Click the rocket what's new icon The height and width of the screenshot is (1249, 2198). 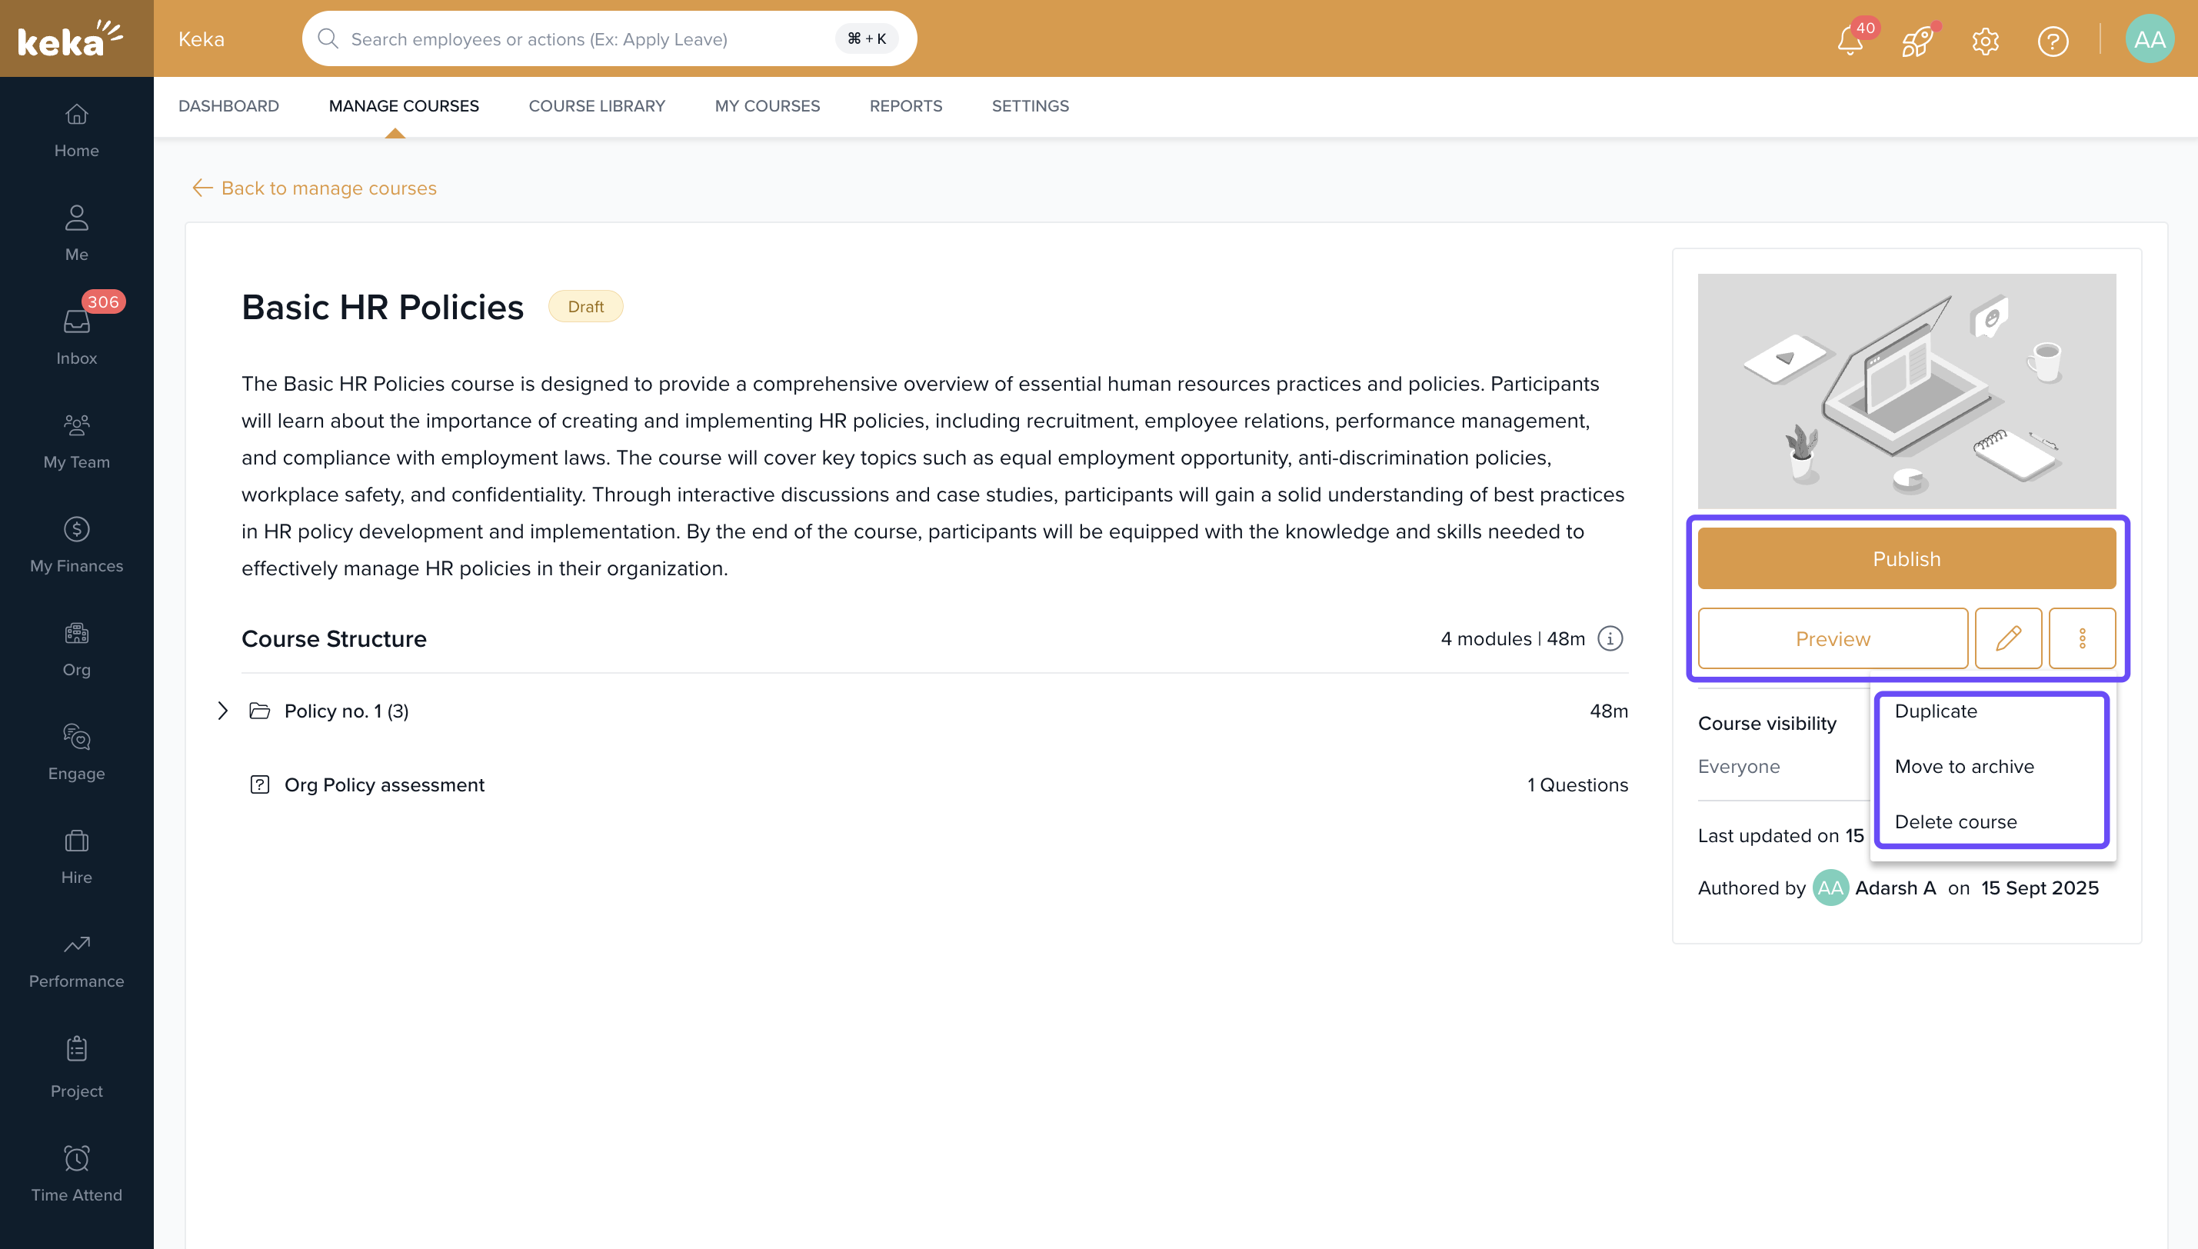click(x=1917, y=40)
